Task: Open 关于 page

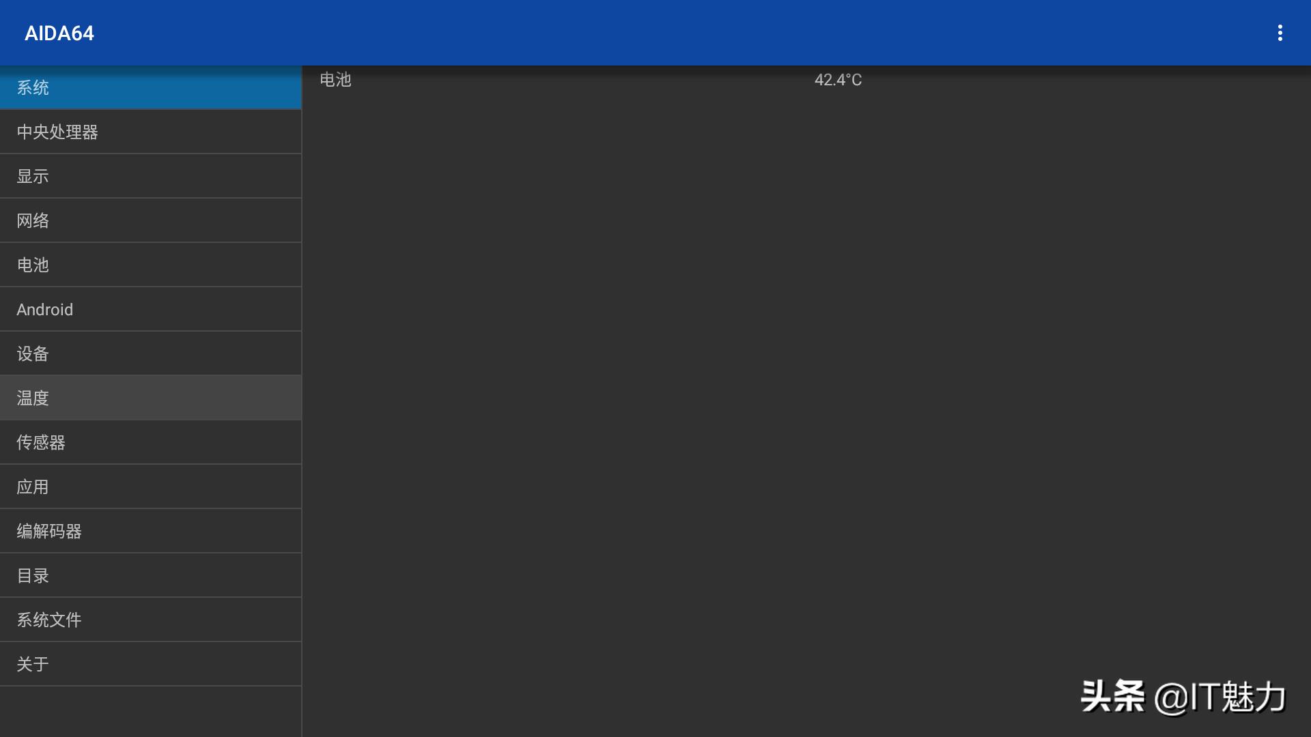Action: tap(150, 664)
